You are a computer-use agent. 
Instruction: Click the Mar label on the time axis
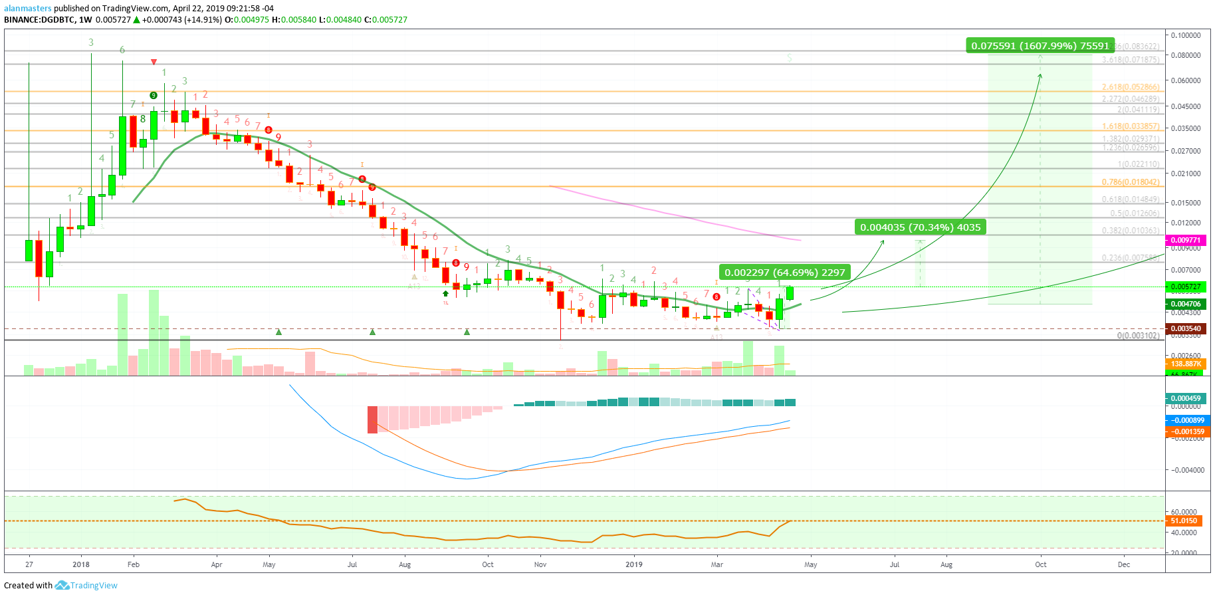(717, 564)
